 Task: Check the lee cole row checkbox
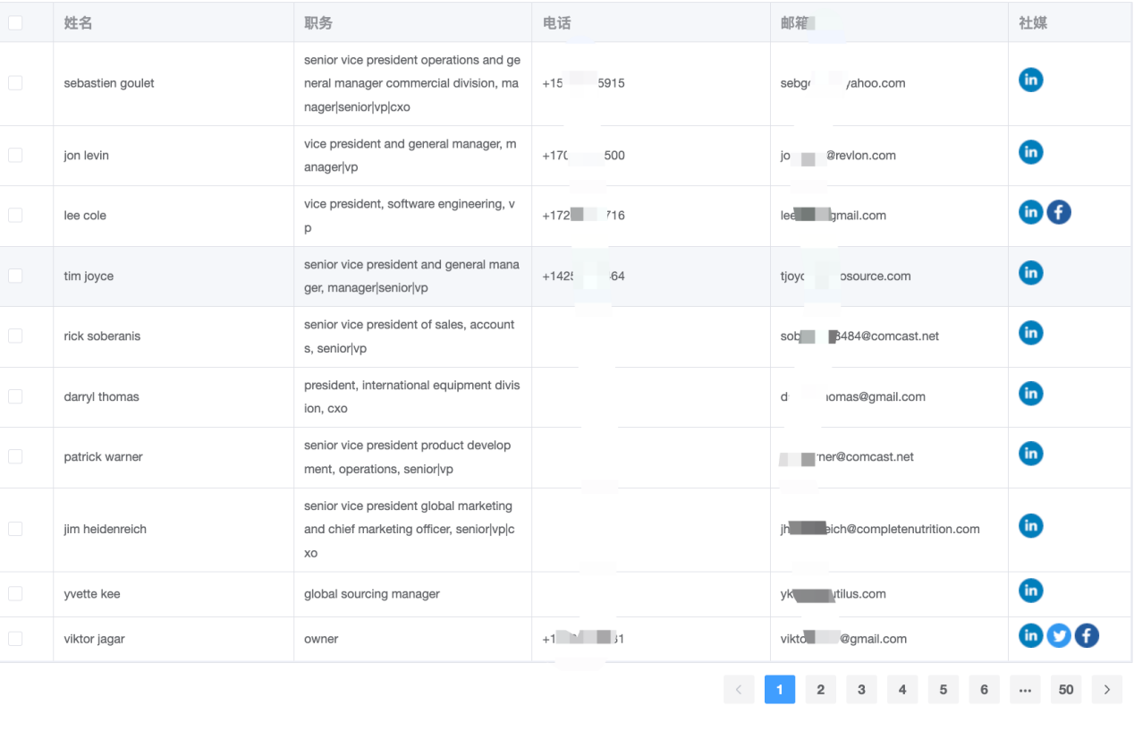pos(15,215)
